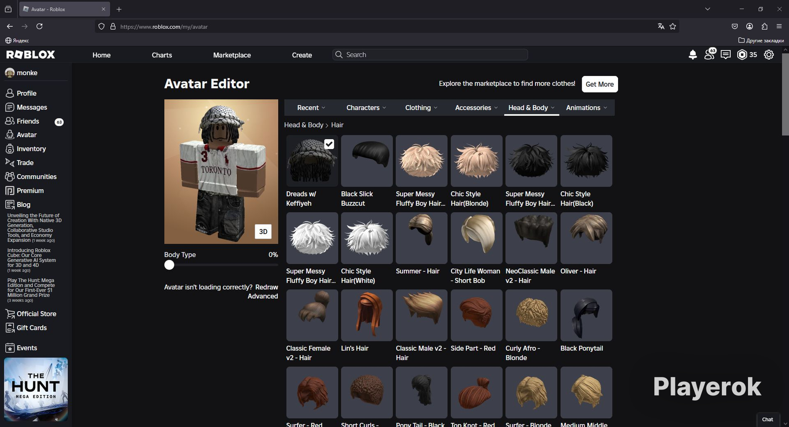
Task: Adjust the Body Type slider handle
Action: [169, 265]
